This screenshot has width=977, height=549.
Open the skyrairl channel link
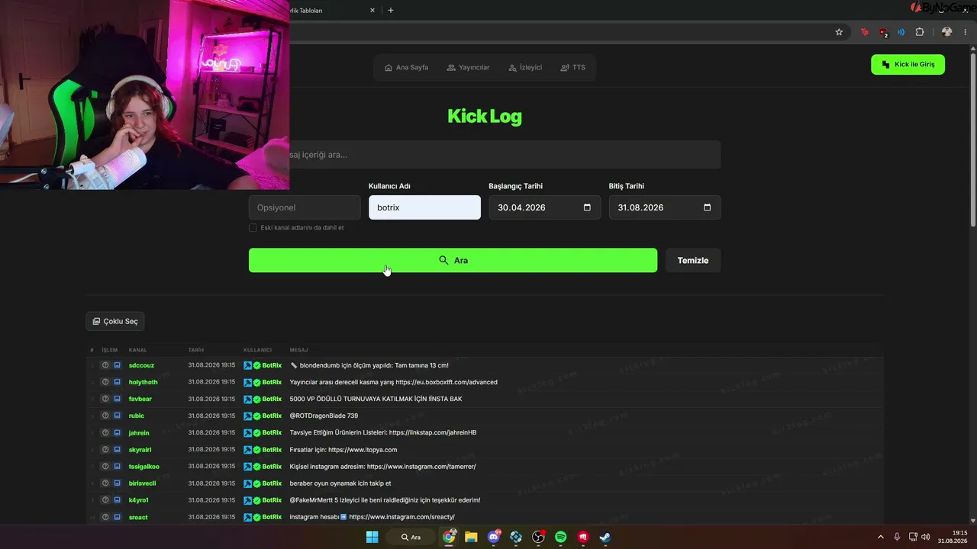pos(140,450)
